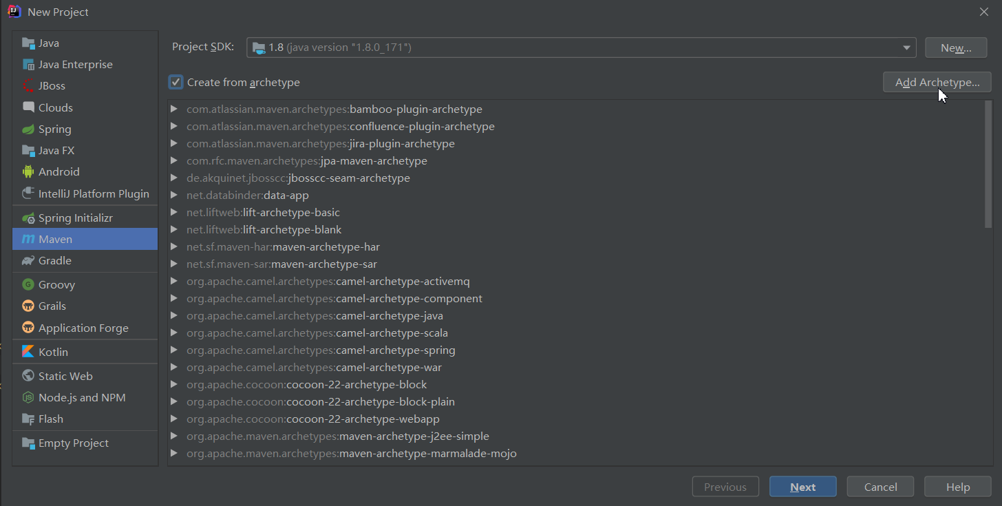The height and width of the screenshot is (506, 1002).
Task: Expand maven-archetype-har node
Action: (x=174, y=246)
